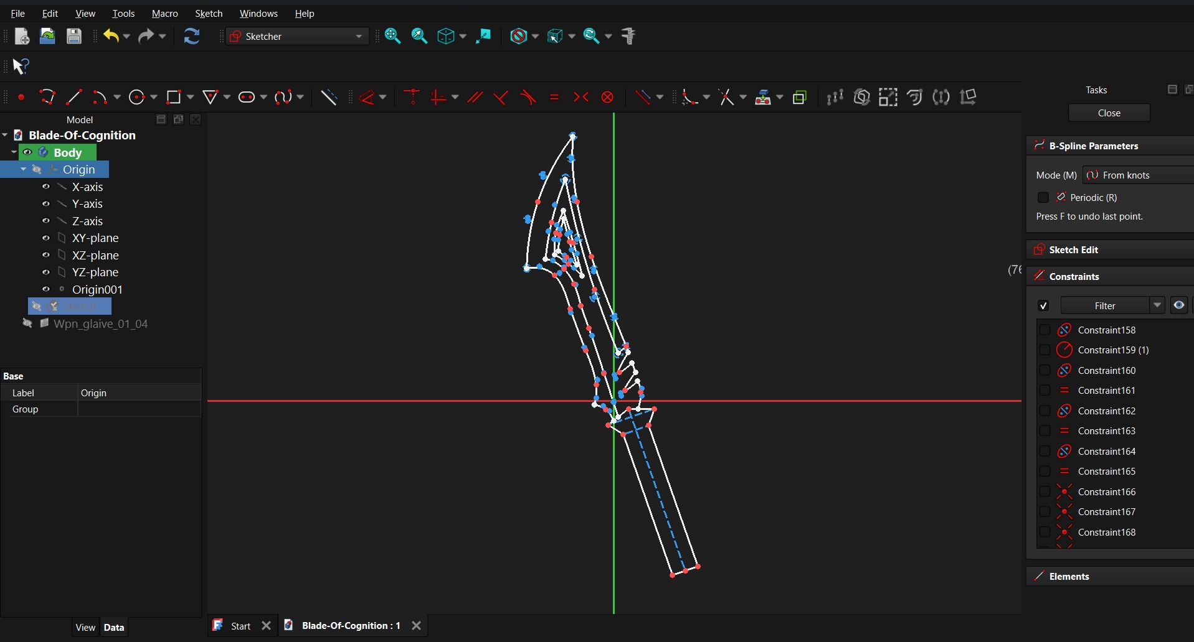1194x642 pixels.
Task: Check the box for Constraint167
Action: (1045, 511)
